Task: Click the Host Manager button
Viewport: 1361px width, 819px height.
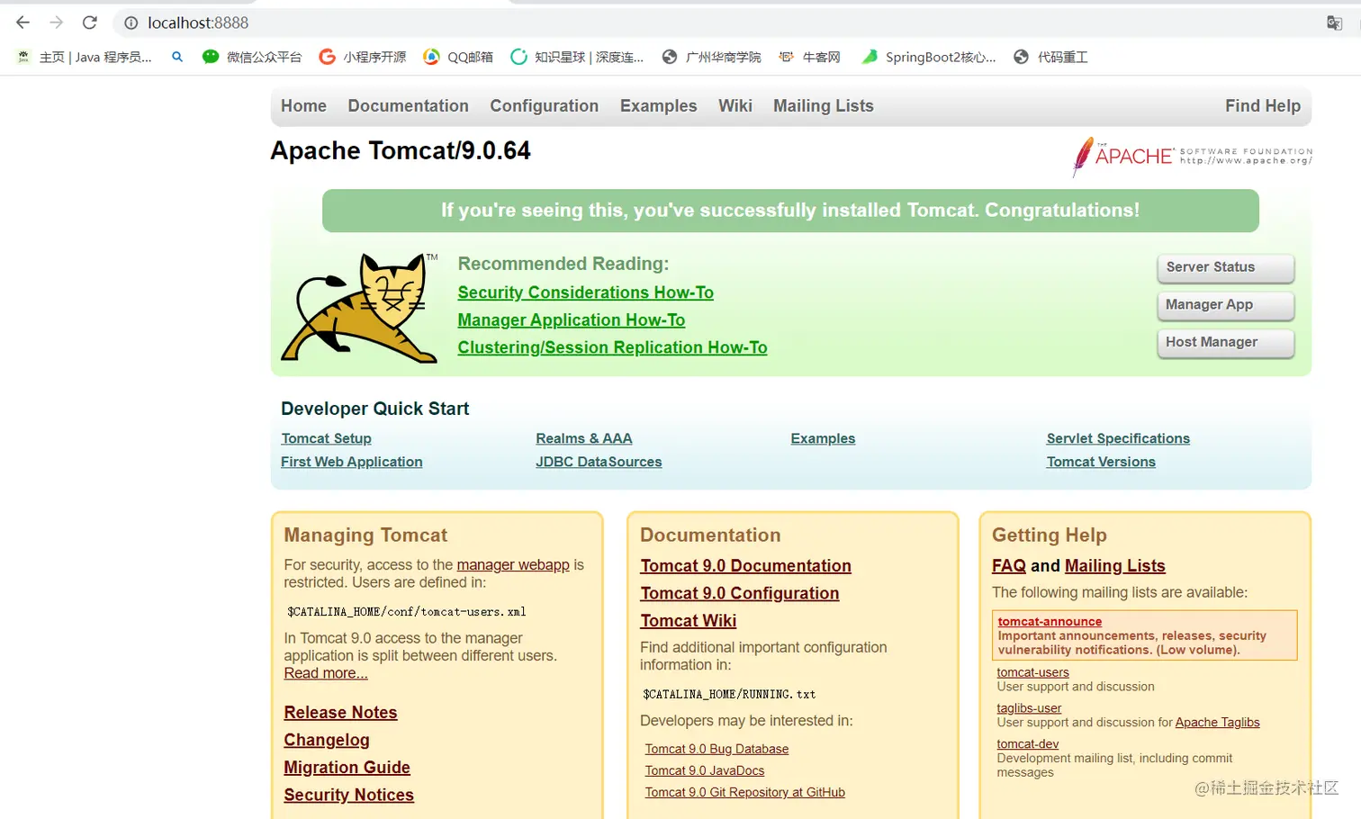Action: point(1225,343)
